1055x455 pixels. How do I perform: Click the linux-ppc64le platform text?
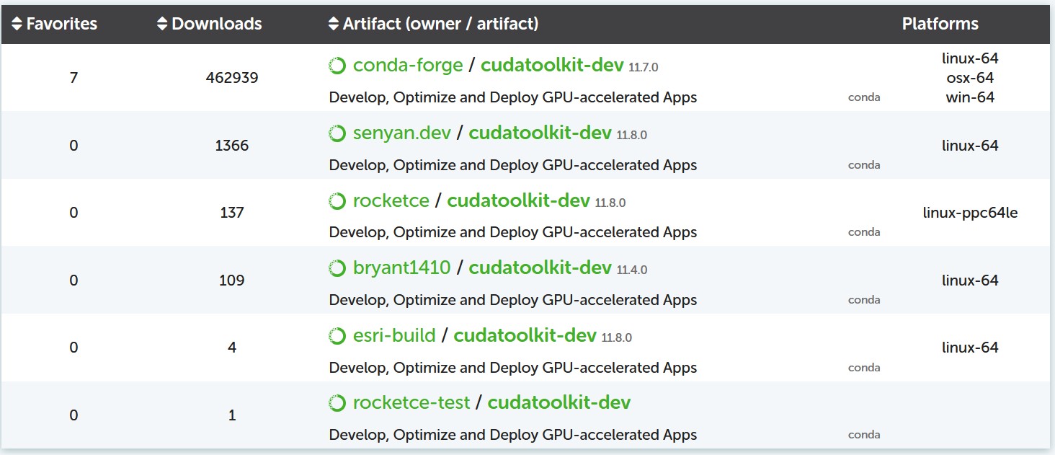970,213
